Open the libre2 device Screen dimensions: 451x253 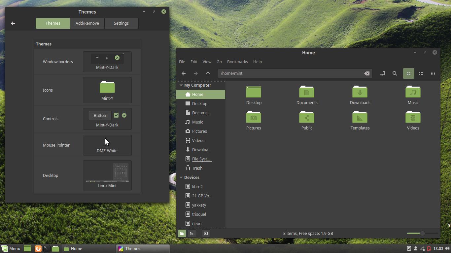coord(201,187)
